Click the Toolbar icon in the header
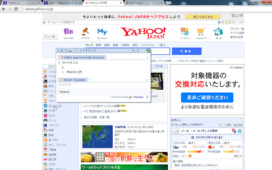This screenshot has width=272, height=170. pyautogui.click(x=185, y=32)
